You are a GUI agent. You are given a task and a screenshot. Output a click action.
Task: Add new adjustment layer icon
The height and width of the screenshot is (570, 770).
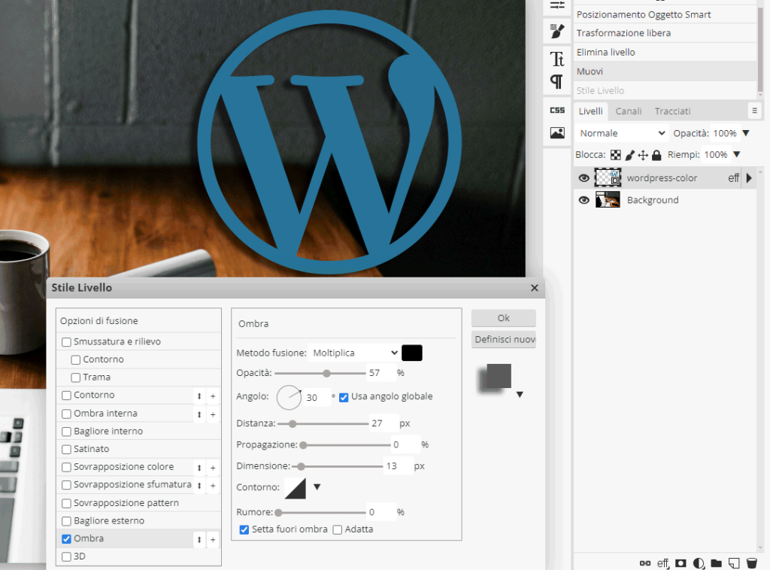(699, 562)
